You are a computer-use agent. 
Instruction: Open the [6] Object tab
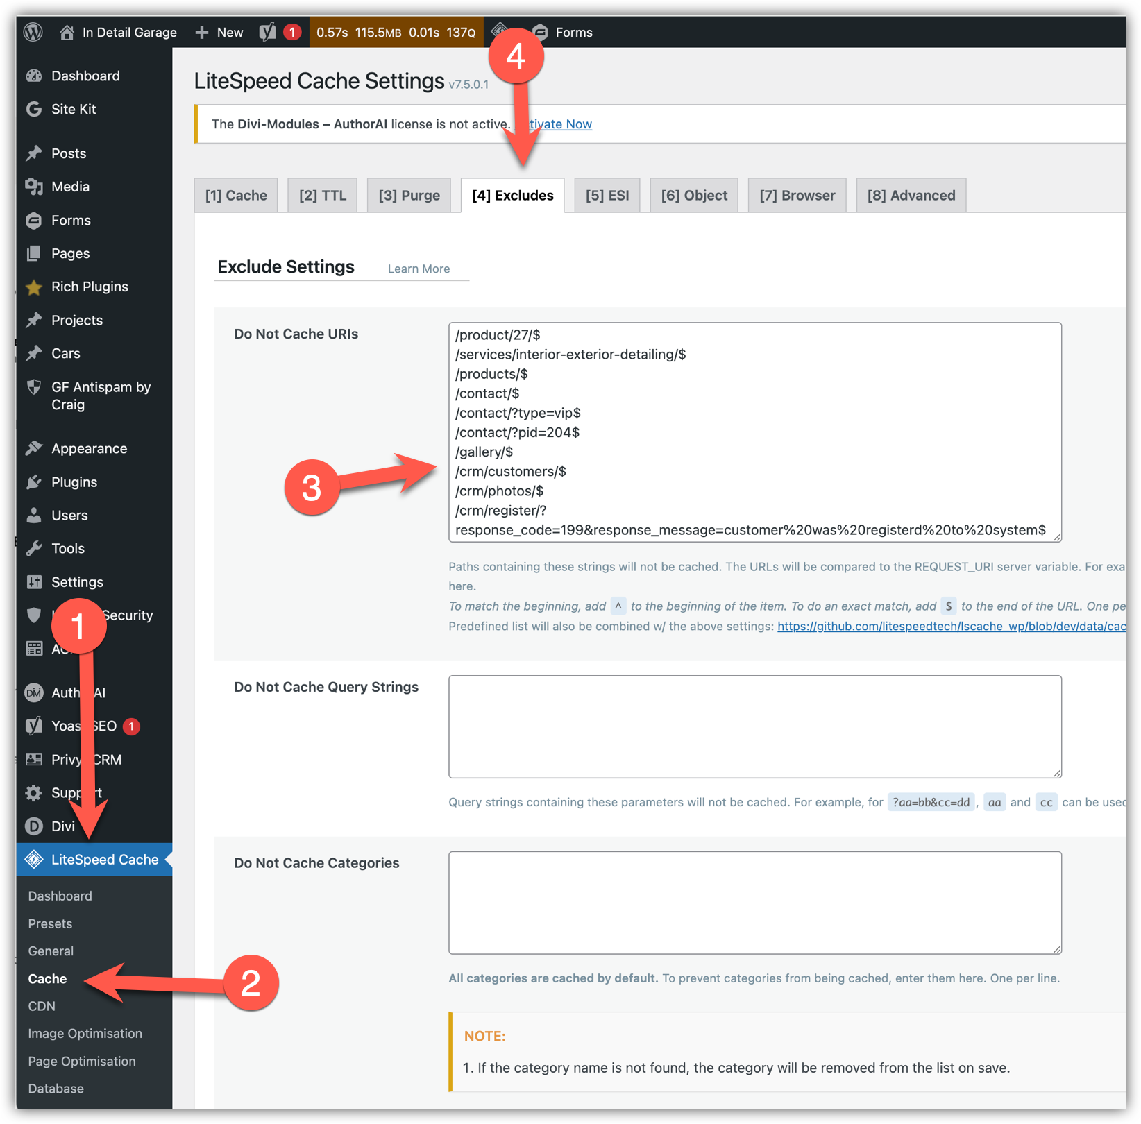pos(693,196)
